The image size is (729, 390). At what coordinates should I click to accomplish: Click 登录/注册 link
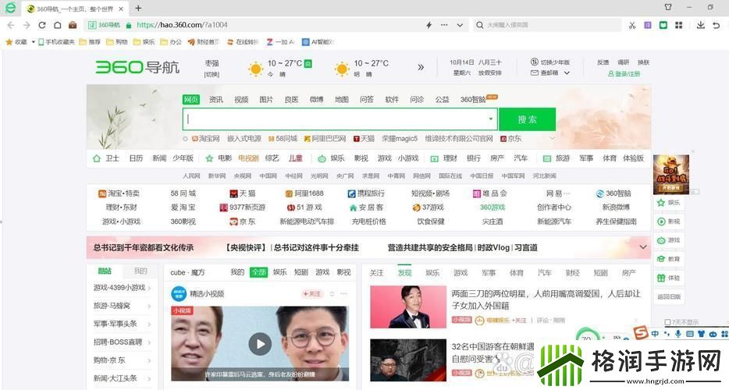(x=624, y=74)
